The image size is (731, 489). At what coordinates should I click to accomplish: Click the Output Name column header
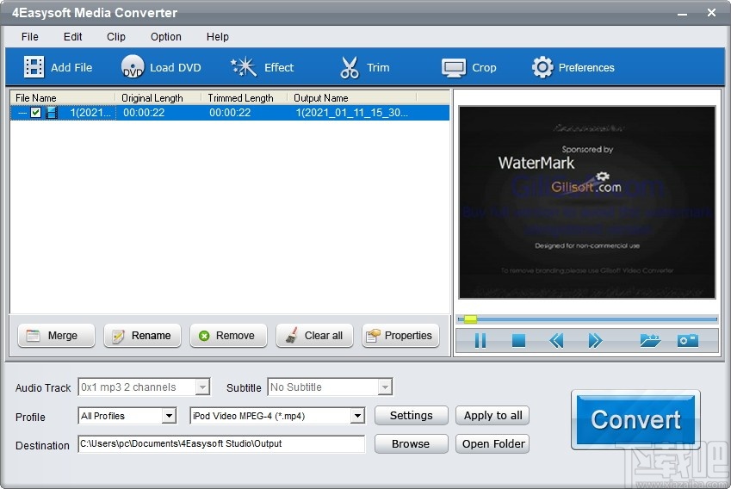click(352, 98)
